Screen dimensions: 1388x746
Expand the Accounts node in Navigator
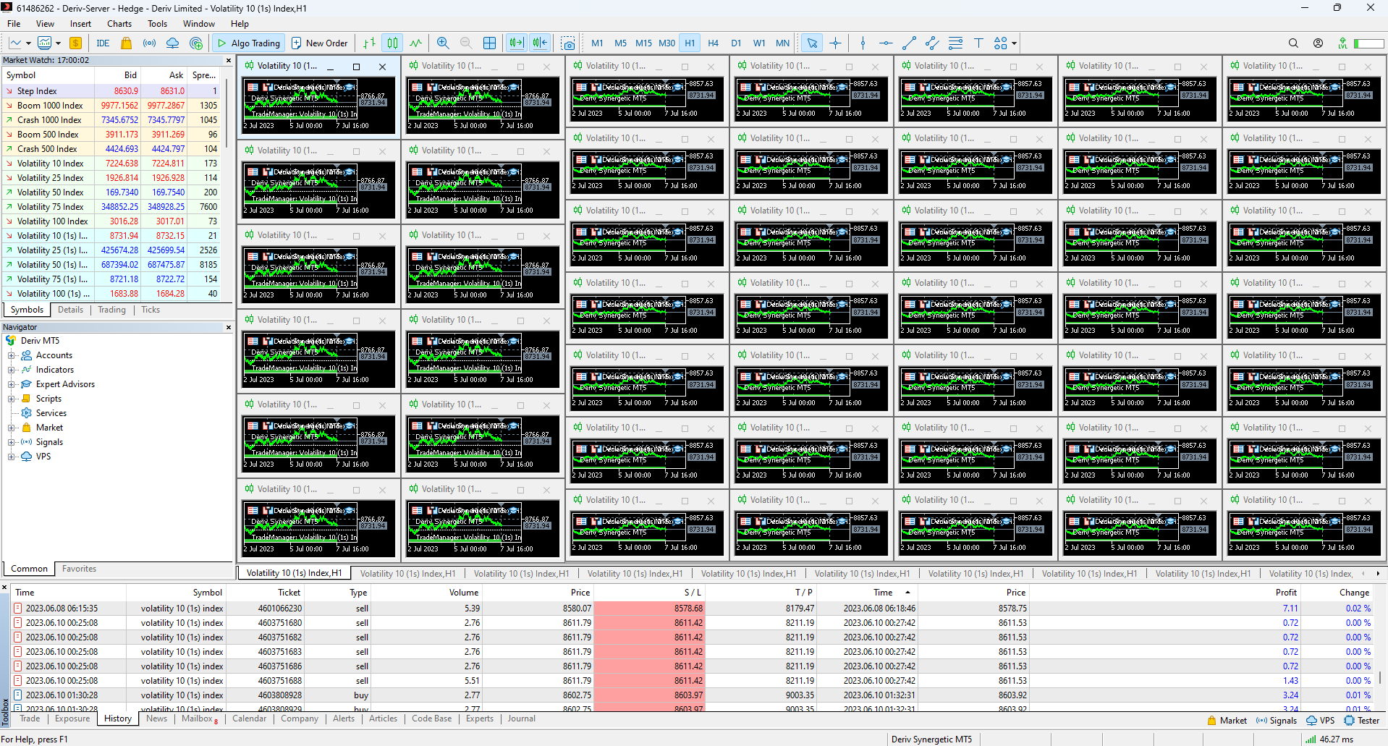pyautogui.click(x=11, y=355)
